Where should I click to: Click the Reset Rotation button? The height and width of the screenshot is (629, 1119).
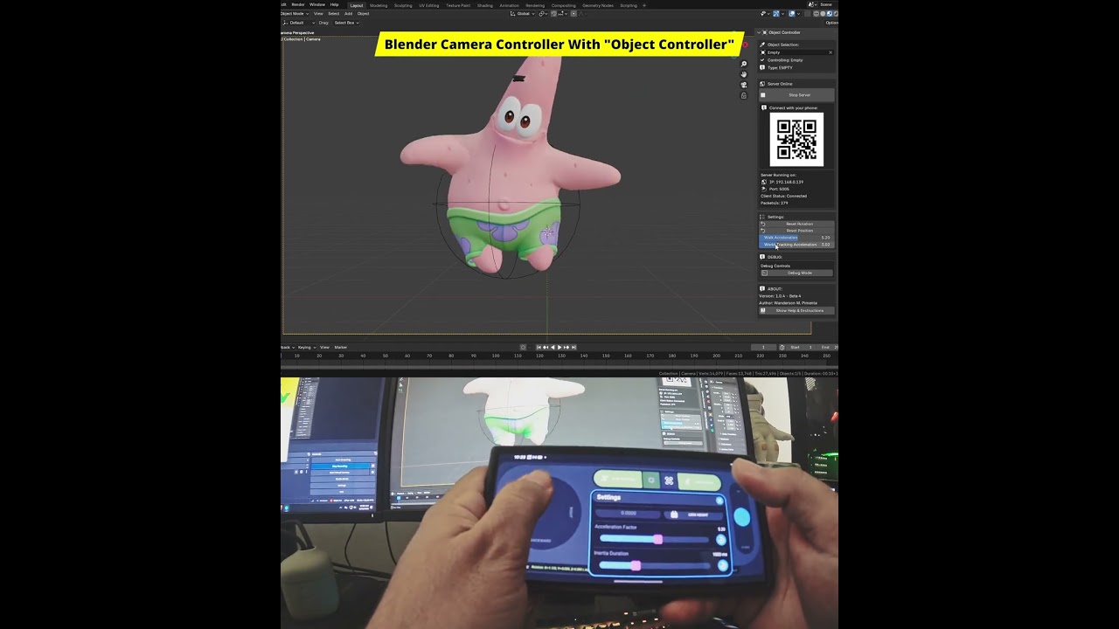tap(796, 224)
